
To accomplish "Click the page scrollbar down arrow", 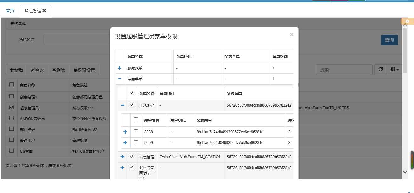I will pos(405,172).
